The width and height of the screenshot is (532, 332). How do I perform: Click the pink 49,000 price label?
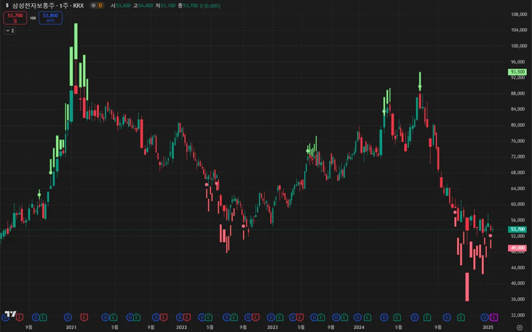click(x=518, y=248)
